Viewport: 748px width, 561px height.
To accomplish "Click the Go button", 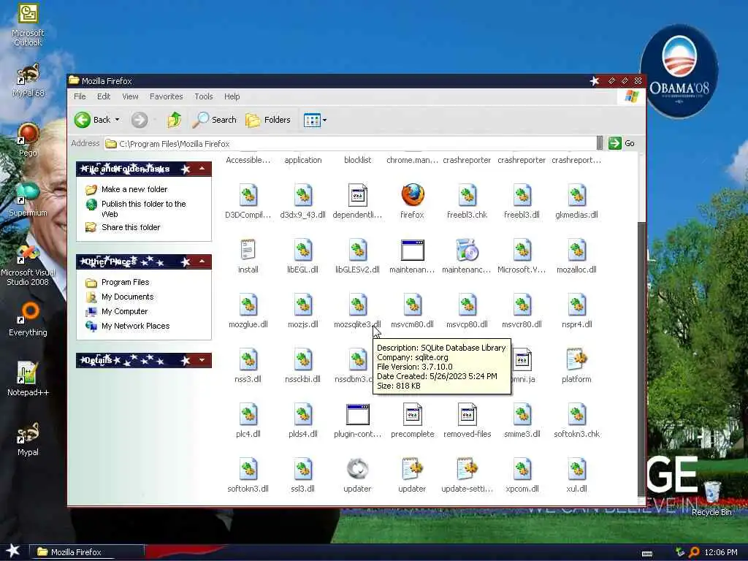I will (622, 143).
